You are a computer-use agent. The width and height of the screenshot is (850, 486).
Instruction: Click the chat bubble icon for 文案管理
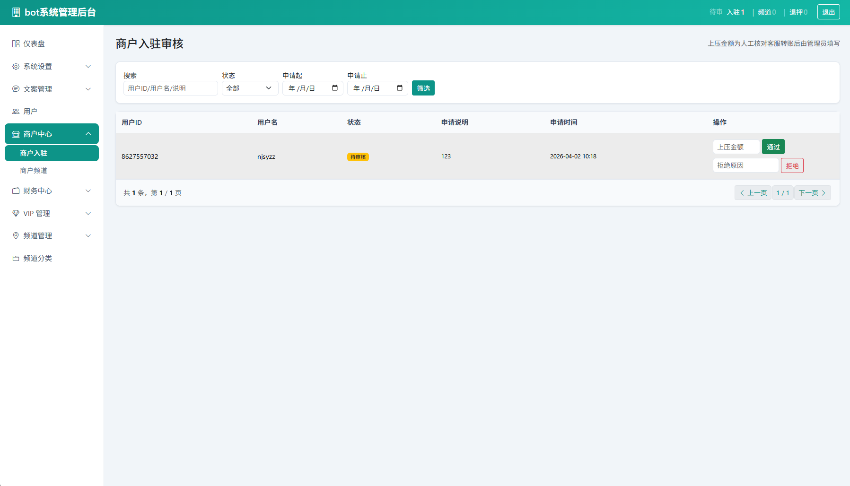point(16,89)
